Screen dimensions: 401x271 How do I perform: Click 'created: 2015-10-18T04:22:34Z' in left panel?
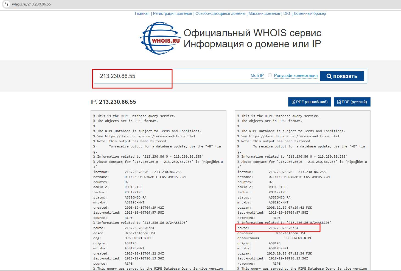tap(128, 253)
